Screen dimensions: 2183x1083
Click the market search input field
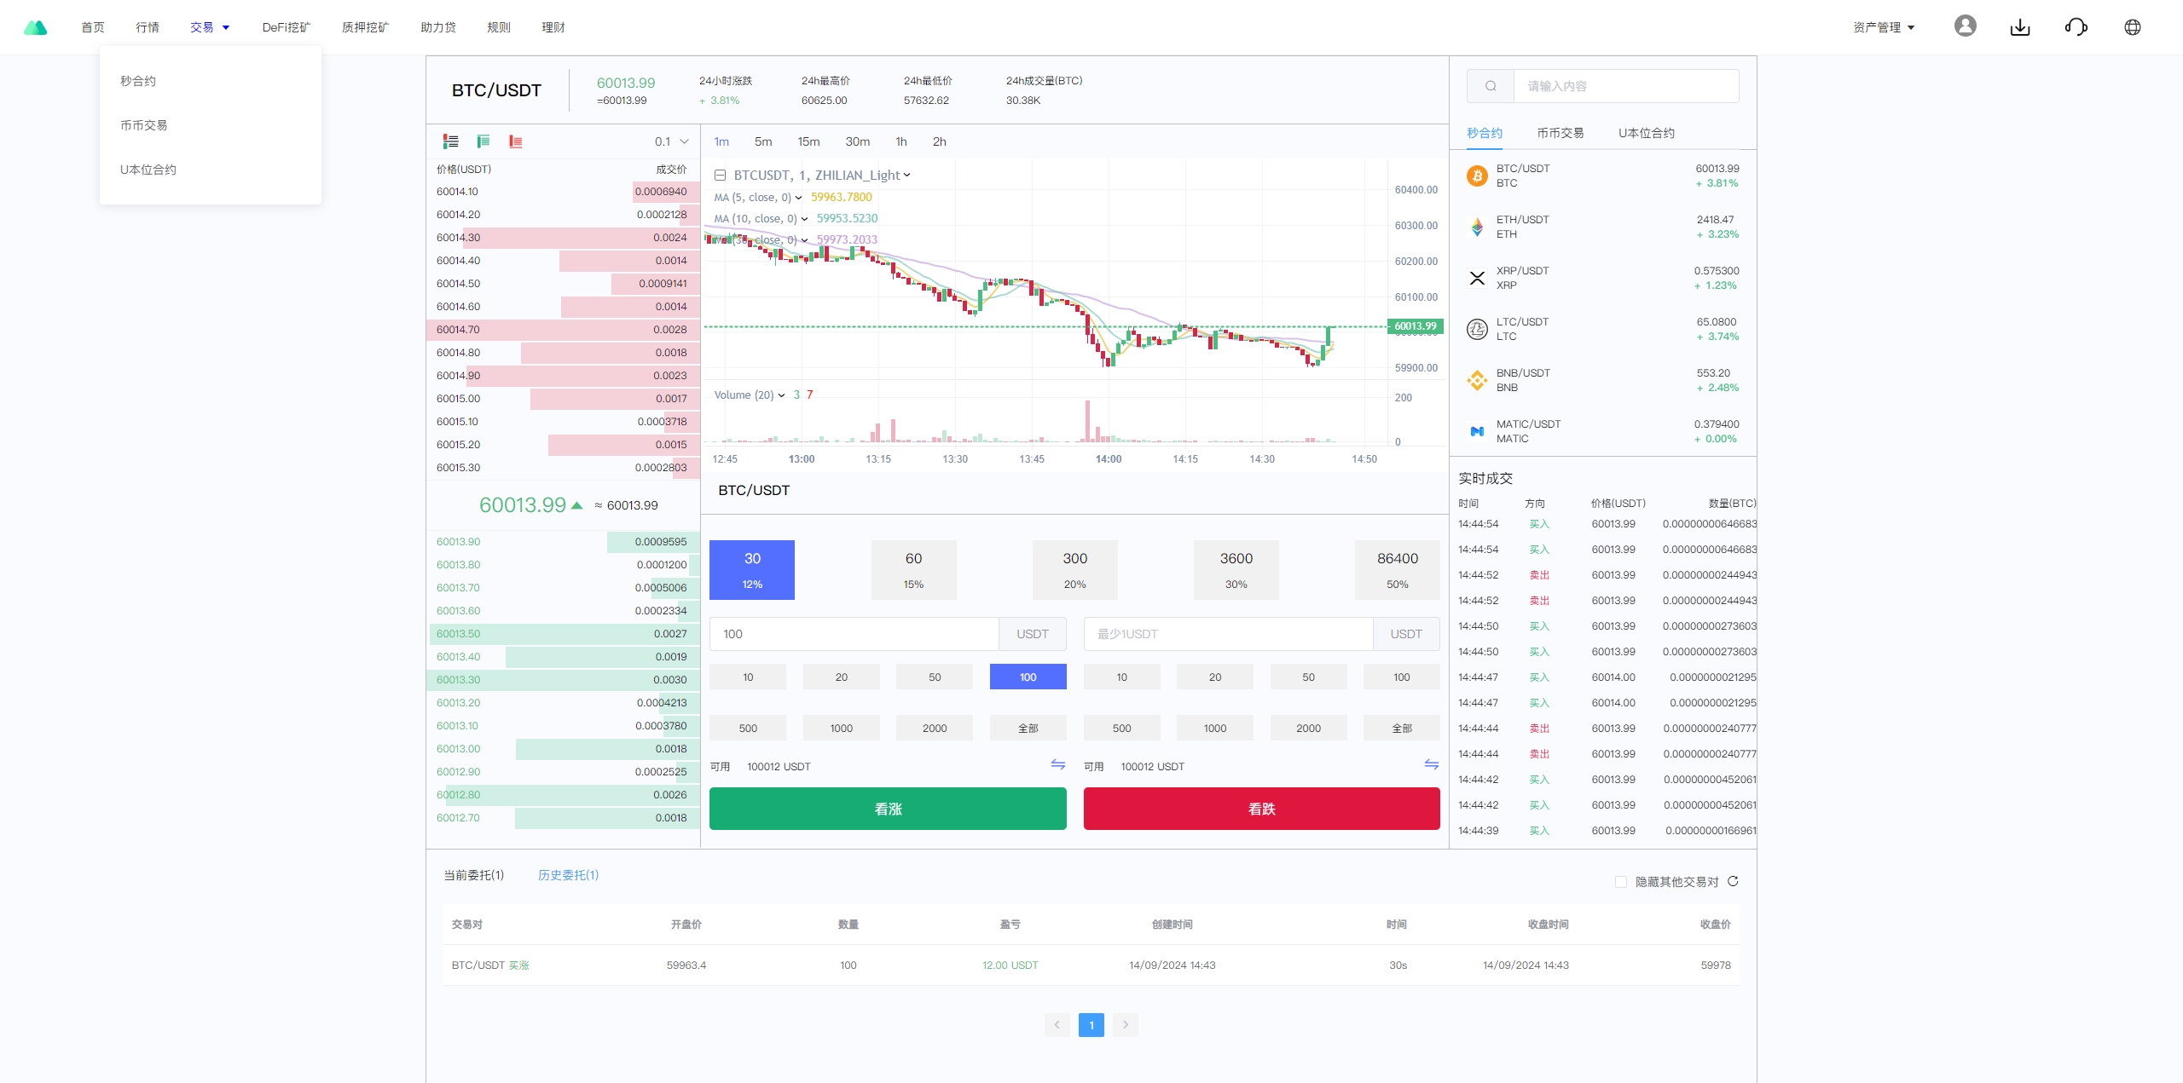1625,86
